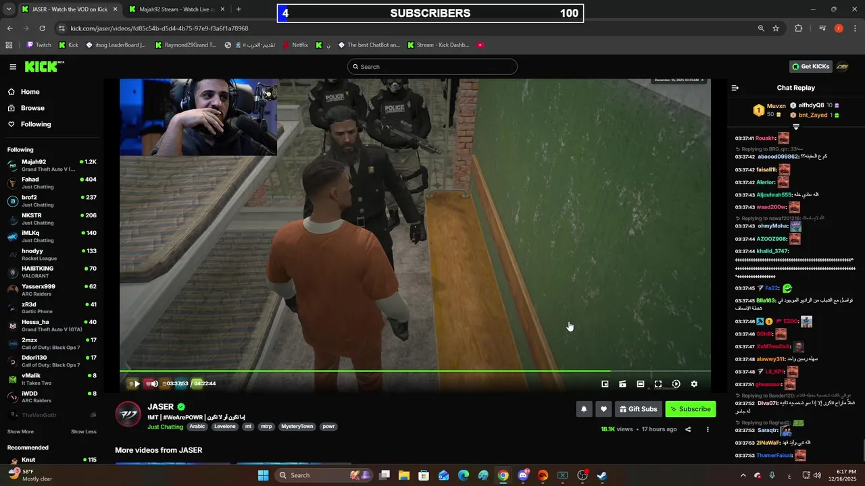
Task: Select the Arabic tag
Action: pyautogui.click(x=197, y=427)
